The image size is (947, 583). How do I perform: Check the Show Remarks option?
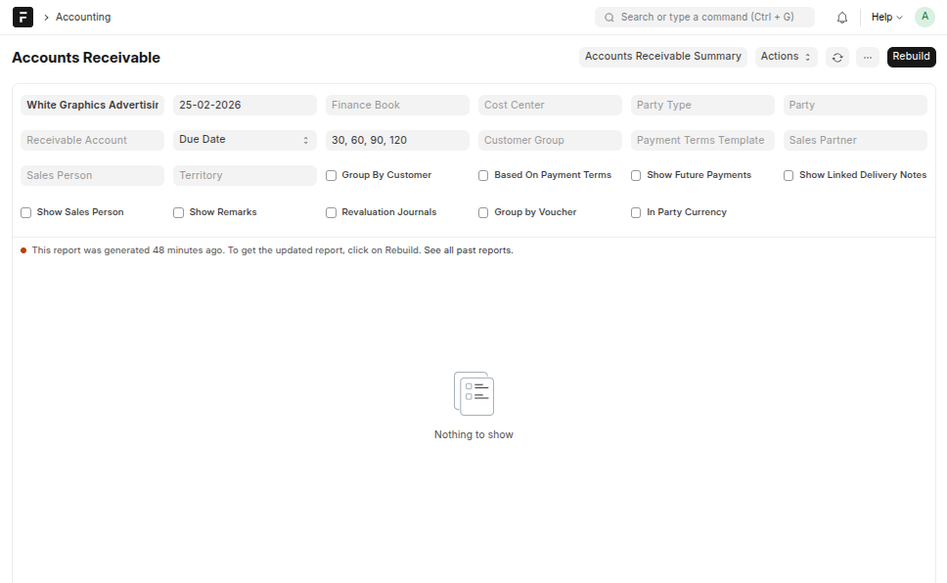pos(179,212)
